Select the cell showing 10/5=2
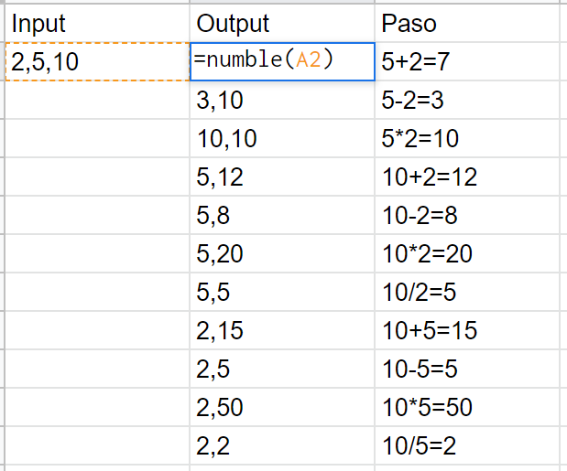 click(x=467, y=445)
